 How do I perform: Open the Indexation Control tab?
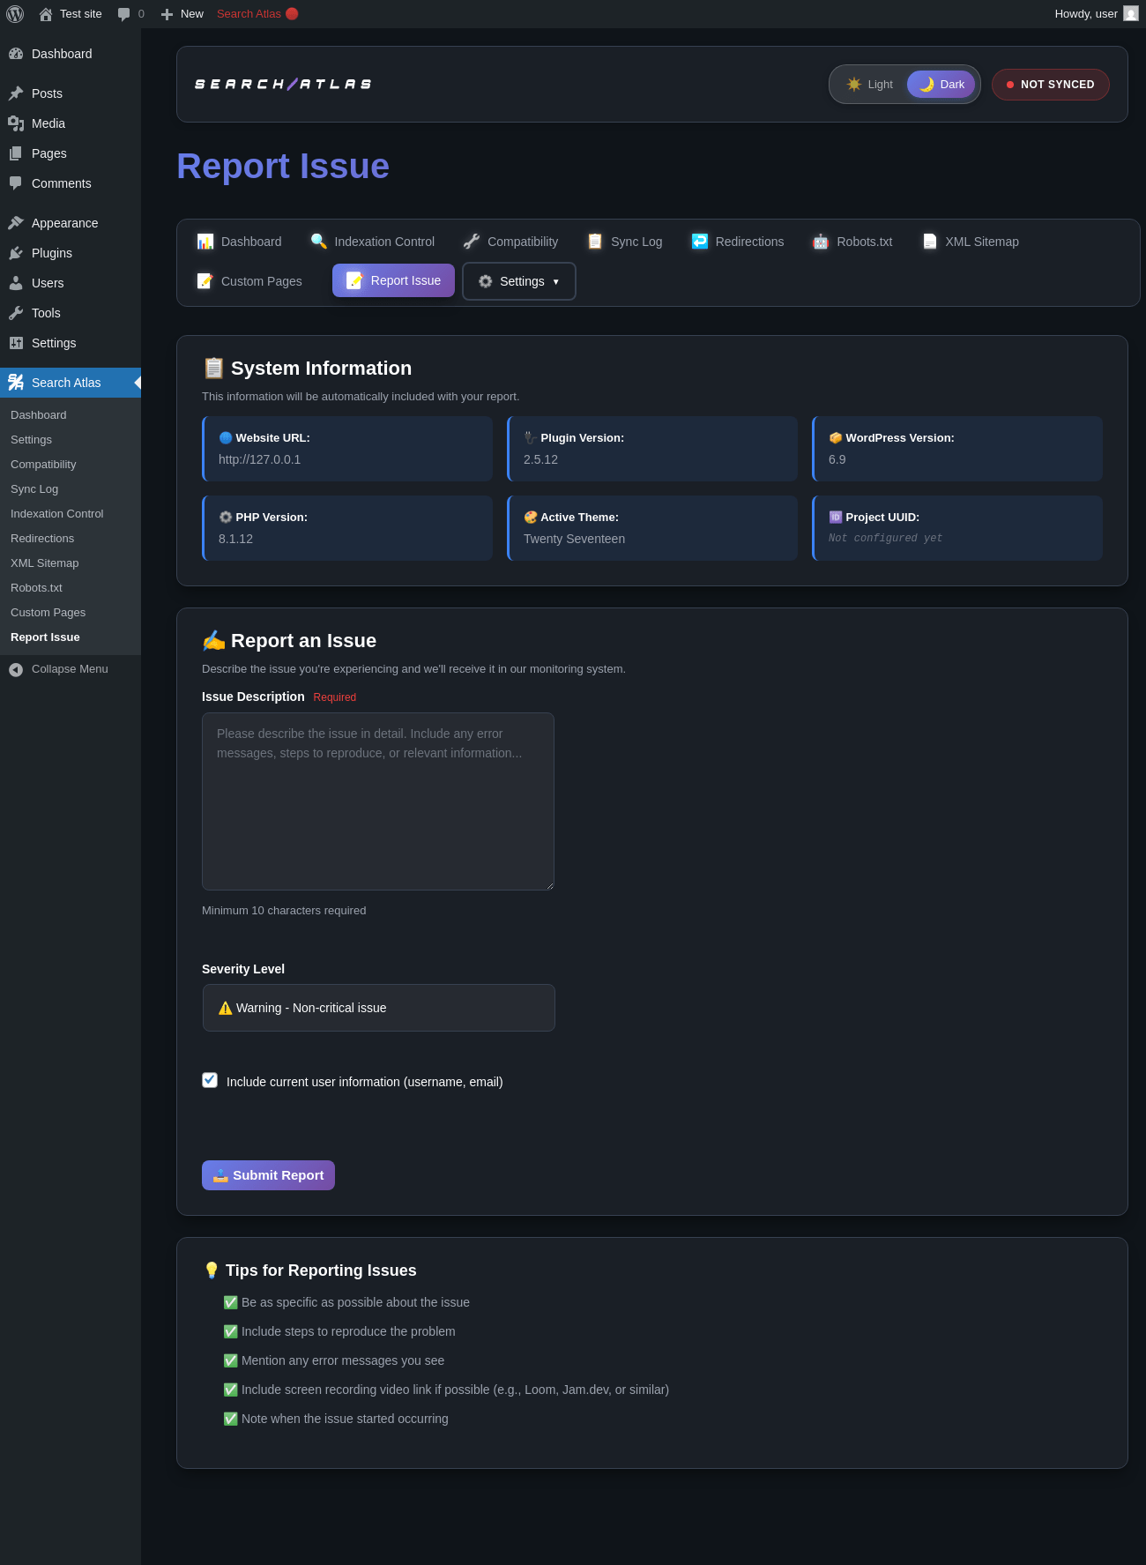pos(372,242)
